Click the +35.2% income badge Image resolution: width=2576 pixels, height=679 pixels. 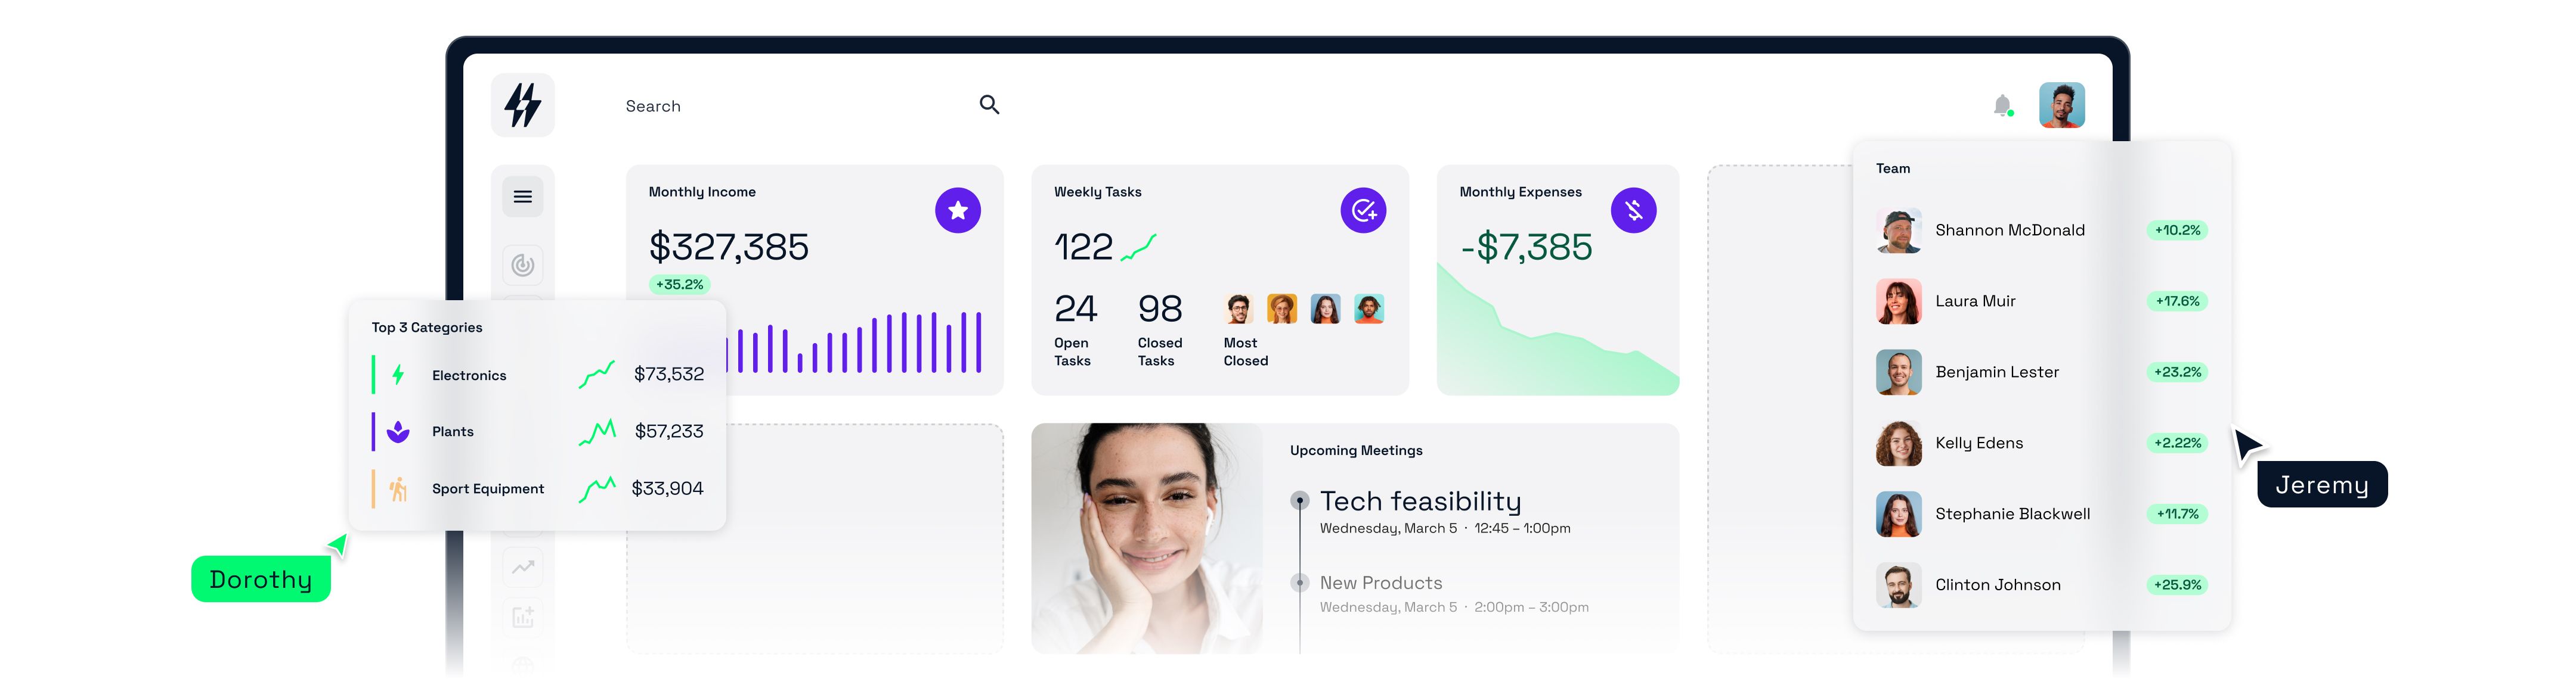click(679, 285)
